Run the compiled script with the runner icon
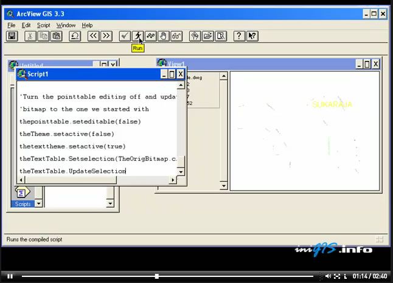393x283 pixels. click(x=137, y=36)
